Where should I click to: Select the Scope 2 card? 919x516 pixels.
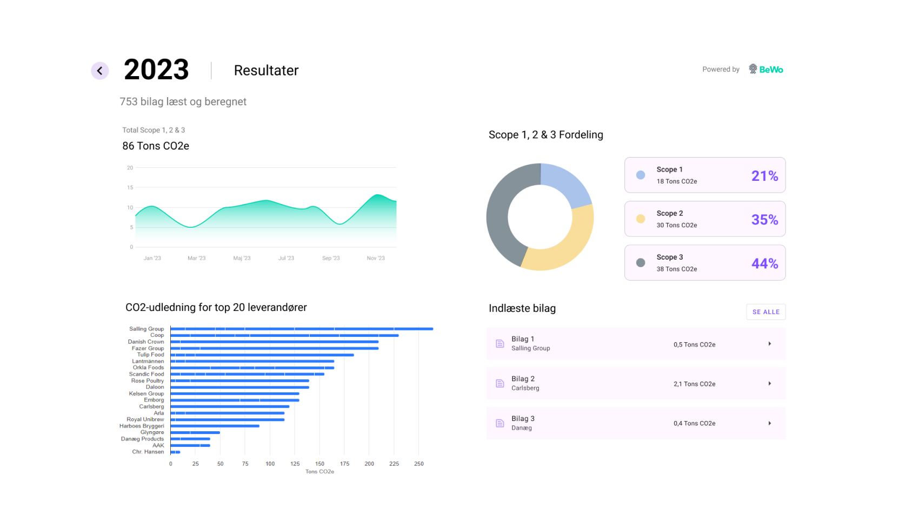(704, 219)
